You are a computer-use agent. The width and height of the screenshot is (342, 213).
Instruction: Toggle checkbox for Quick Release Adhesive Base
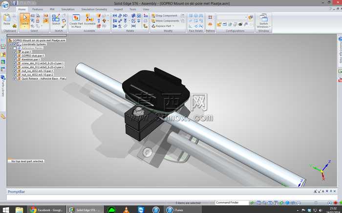(15, 79)
